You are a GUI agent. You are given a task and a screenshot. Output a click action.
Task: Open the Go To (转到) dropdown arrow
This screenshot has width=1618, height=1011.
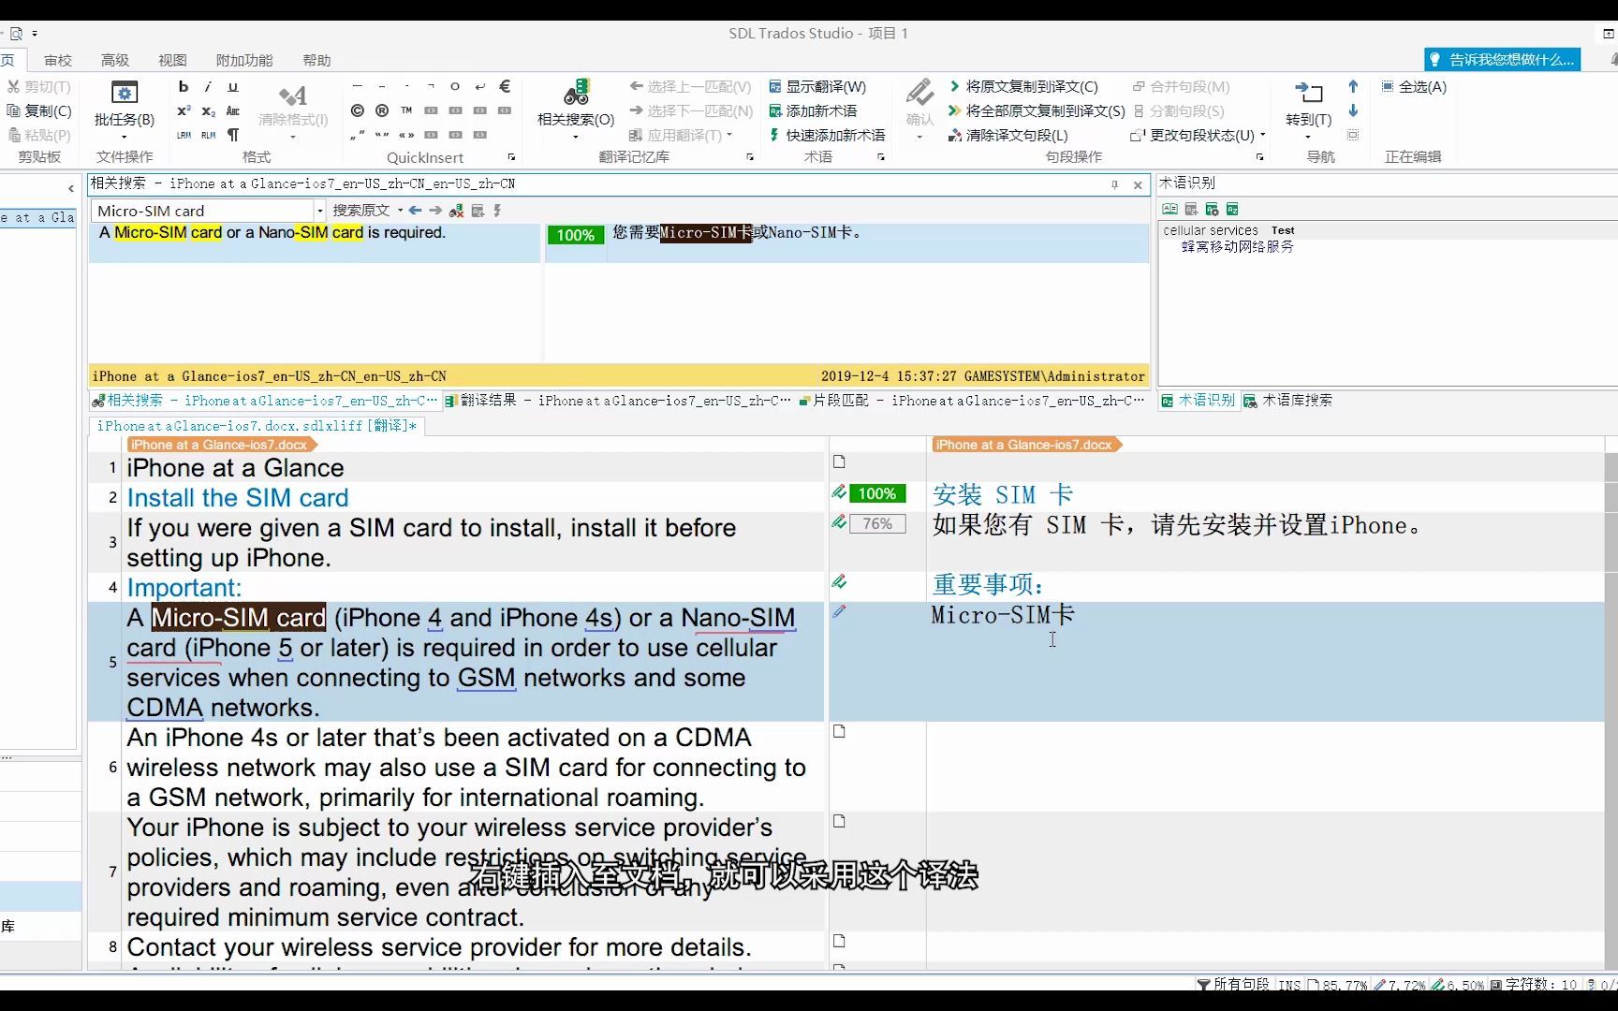tap(1308, 138)
